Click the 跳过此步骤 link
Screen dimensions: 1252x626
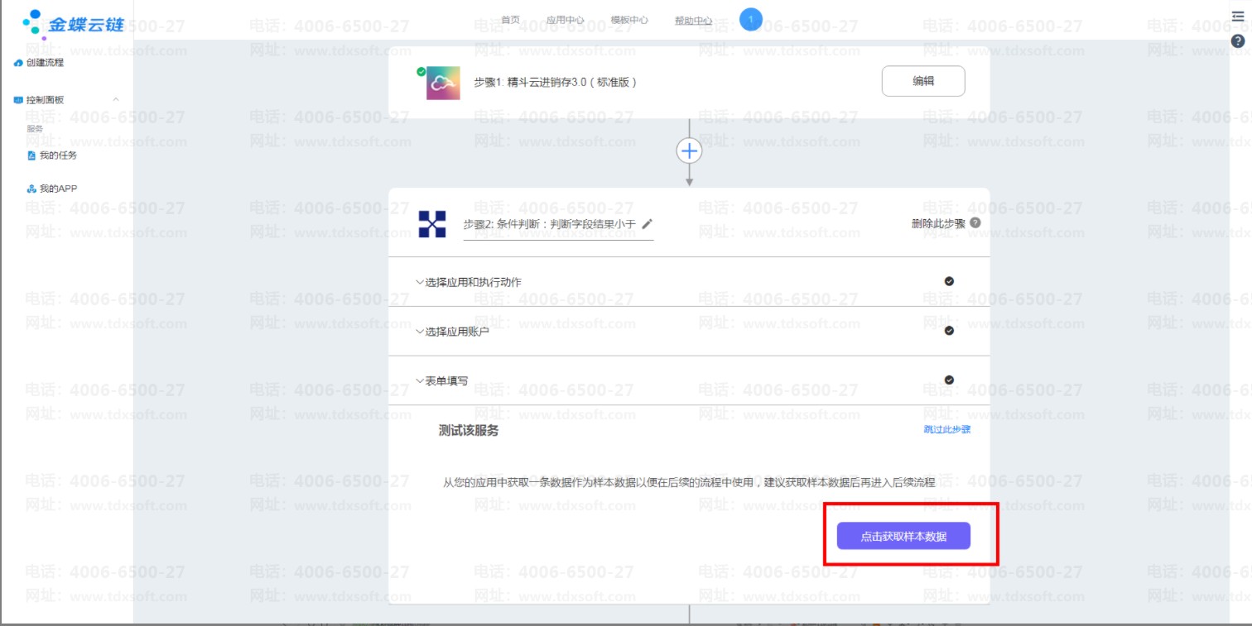946,429
